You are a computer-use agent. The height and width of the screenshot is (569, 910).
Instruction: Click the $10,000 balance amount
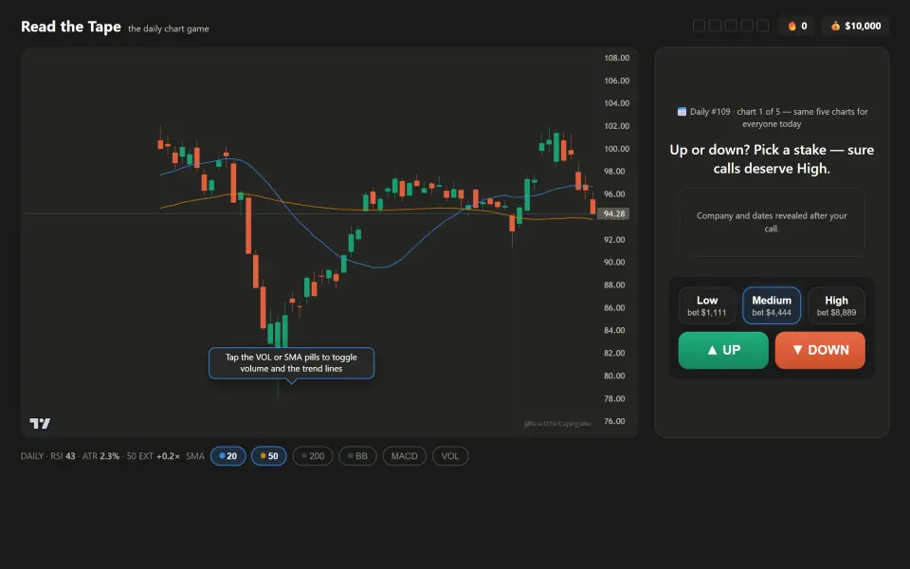pyautogui.click(x=863, y=27)
